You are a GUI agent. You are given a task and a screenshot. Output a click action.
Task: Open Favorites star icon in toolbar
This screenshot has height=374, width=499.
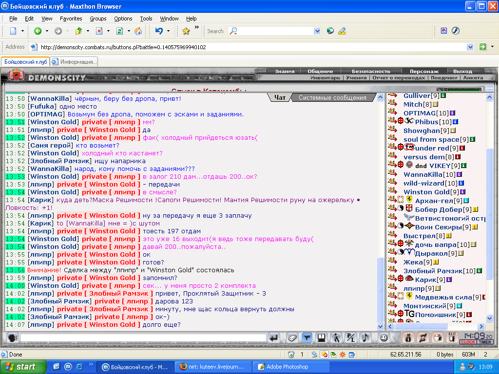186,31
